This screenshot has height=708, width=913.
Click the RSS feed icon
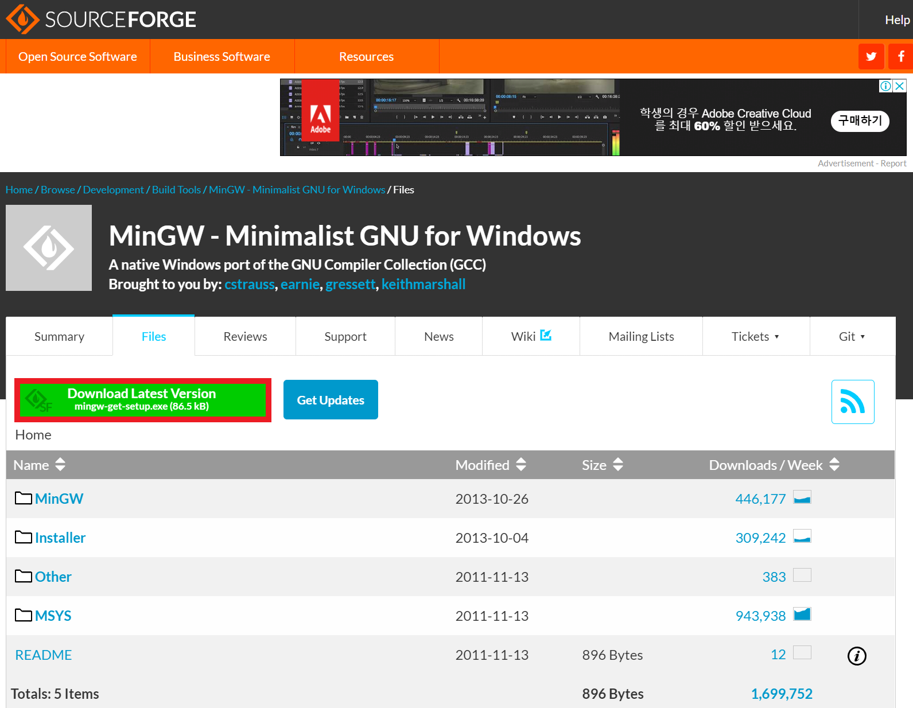click(x=853, y=402)
